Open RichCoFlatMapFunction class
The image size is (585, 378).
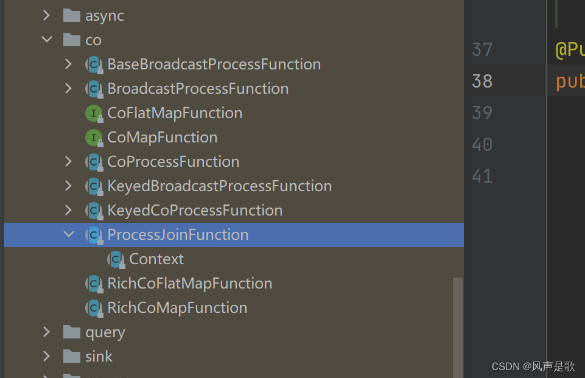pos(189,284)
